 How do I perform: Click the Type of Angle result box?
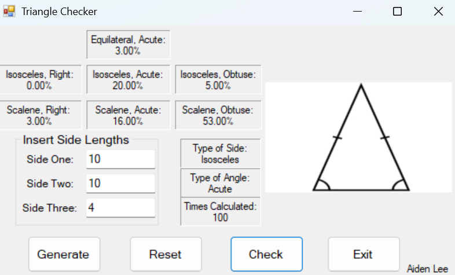220,183
